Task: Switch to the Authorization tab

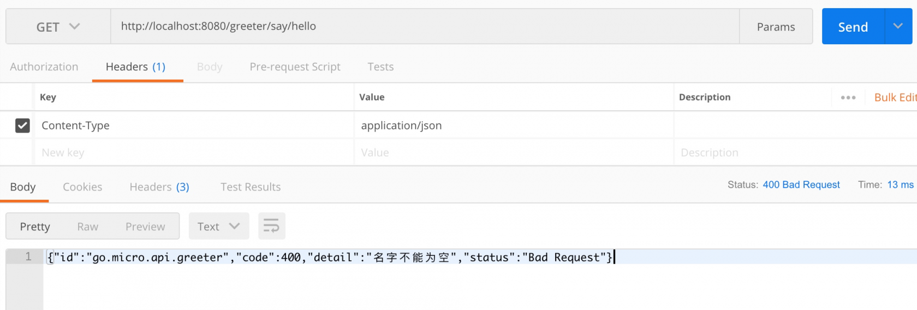Action: (44, 67)
